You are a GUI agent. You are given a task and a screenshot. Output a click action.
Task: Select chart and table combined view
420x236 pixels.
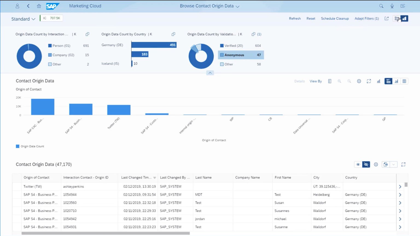(388, 81)
